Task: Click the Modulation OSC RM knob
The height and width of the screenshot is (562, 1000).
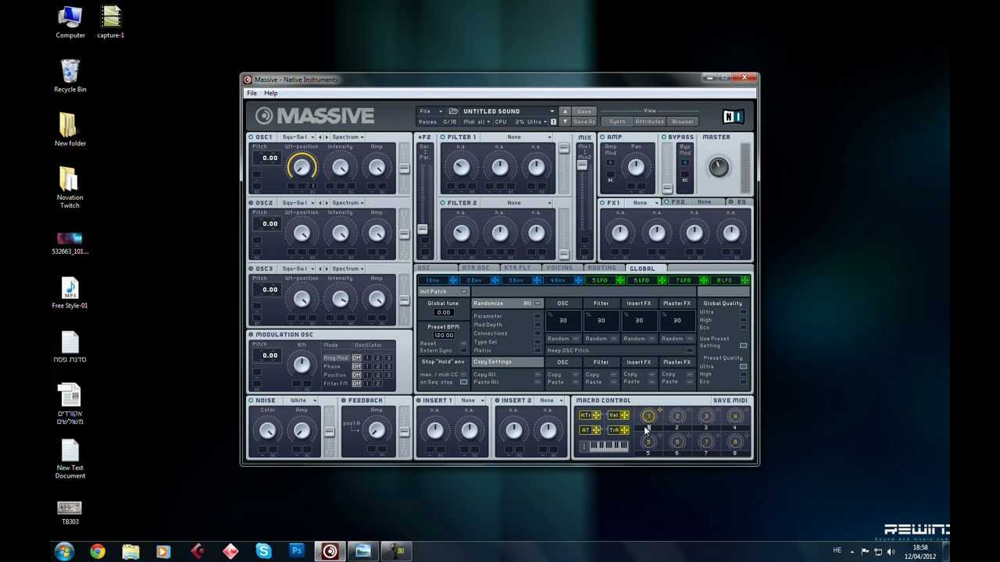Action: (302, 364)
